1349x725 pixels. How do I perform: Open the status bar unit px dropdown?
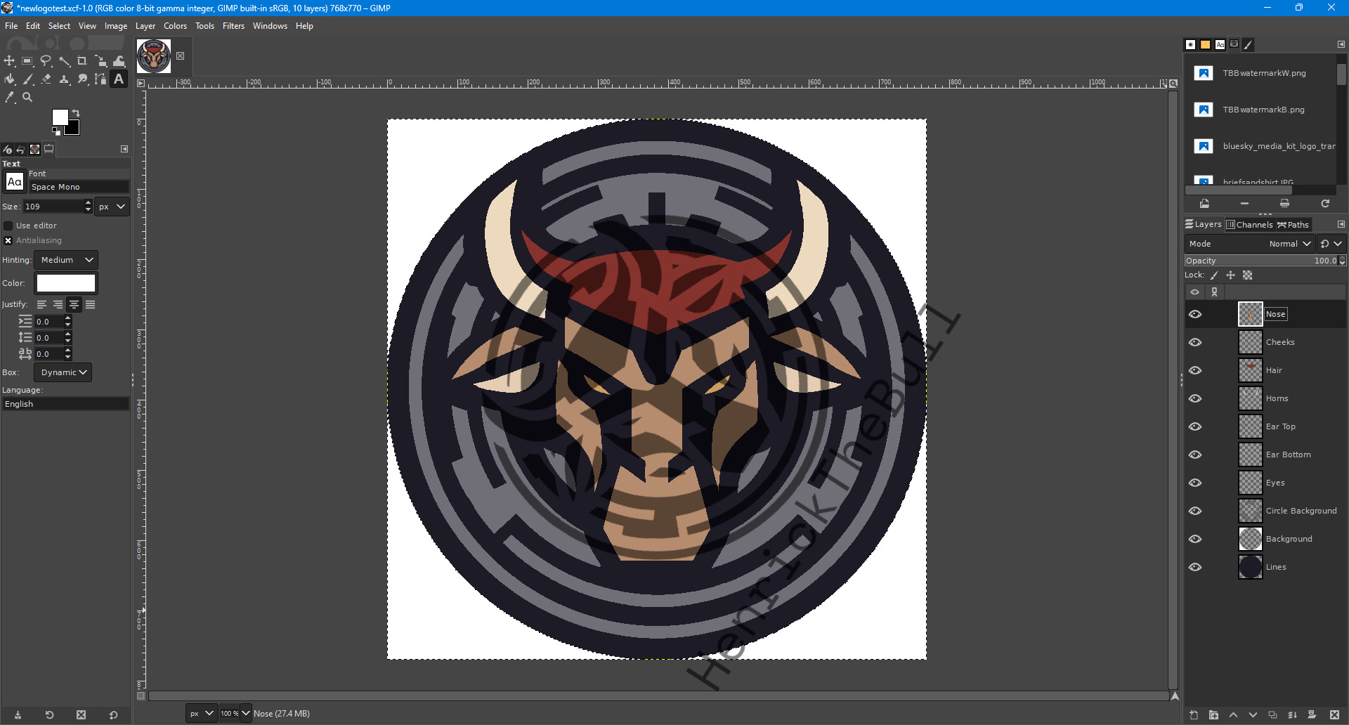coord(201,713)
